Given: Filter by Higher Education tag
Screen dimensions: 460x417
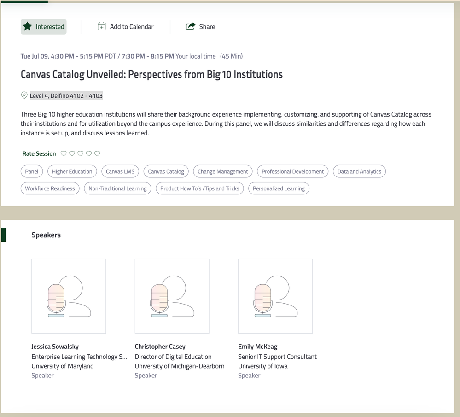Looking at the screenshot, I should (x=72, y=171).
